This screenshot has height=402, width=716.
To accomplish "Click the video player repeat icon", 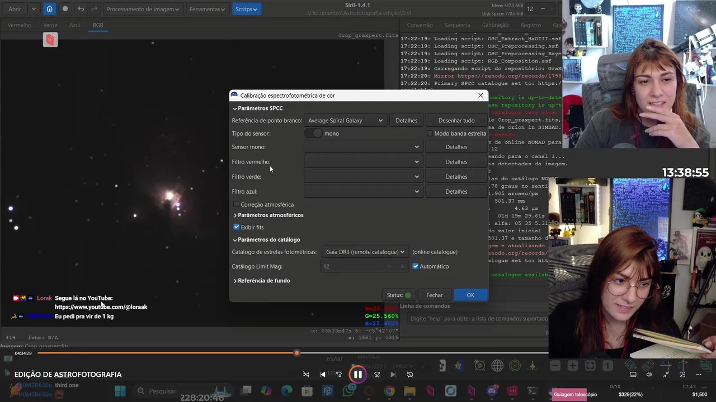I will click(x=409, y=375).
